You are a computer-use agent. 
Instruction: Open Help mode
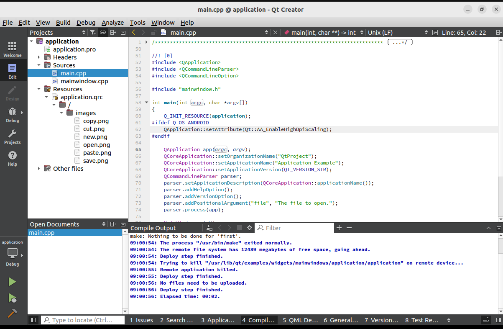point(12,158)
